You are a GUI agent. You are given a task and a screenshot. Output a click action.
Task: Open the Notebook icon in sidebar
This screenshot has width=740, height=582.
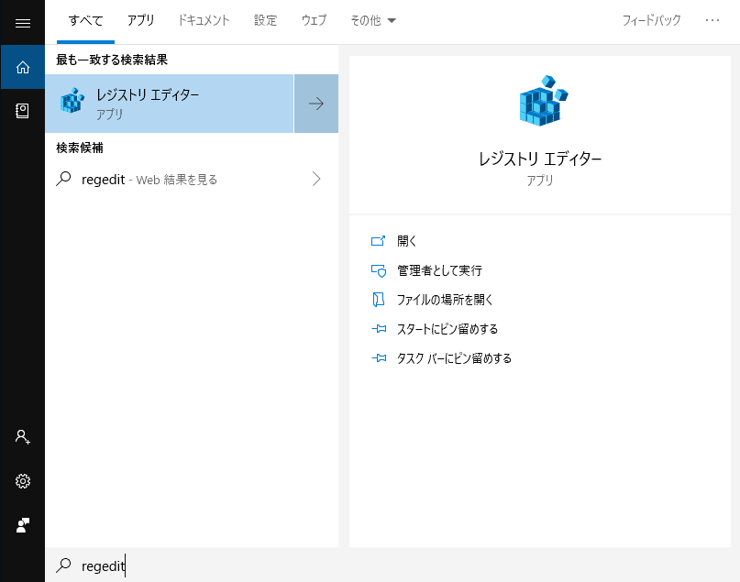23,111
